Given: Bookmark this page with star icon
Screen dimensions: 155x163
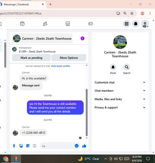Looking at the screenshot, I should coord(132,13).
